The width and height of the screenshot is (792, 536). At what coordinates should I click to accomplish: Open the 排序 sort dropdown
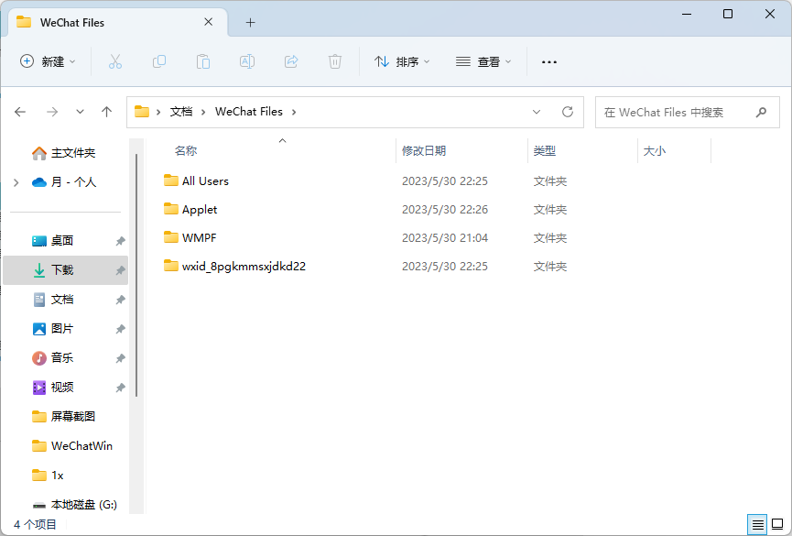pyautogui.click(x=402, y=61)
